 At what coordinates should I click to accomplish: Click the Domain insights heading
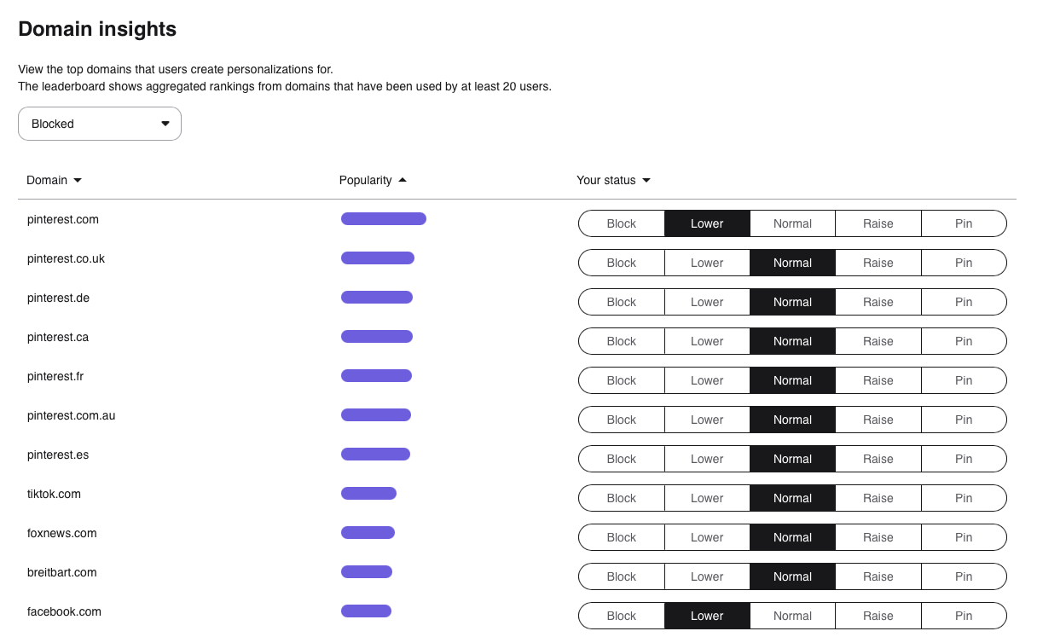pyautogui.click(x=96, y=28)
